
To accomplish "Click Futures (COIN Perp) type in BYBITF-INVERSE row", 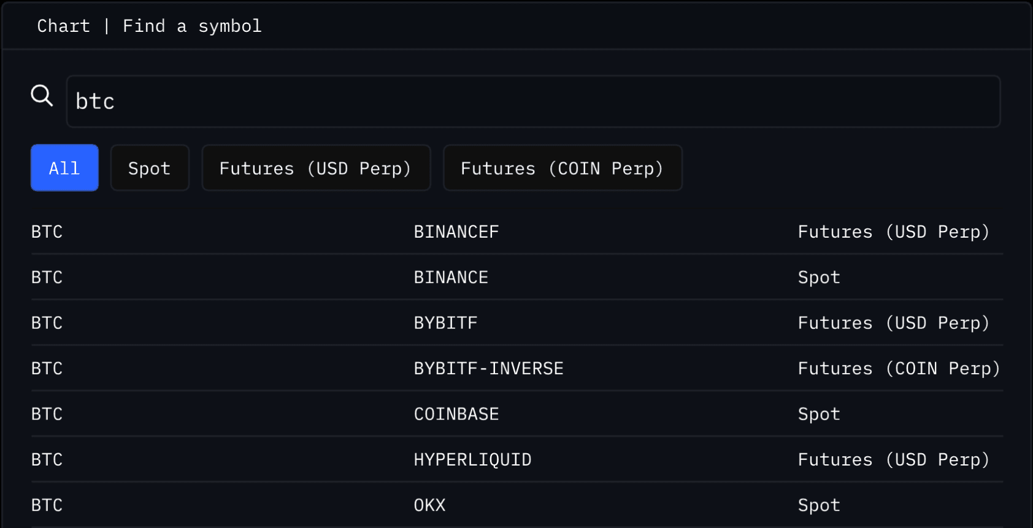I will [898, 369].
